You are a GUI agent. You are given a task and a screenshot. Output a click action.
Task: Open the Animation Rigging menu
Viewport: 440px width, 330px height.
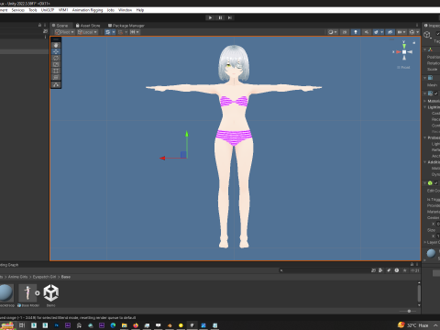[88, 10]
